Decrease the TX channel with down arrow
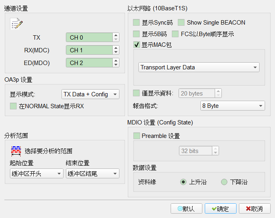Image resolution: width=275 pixels, height=218 pixels. click(x=116, y=39)
